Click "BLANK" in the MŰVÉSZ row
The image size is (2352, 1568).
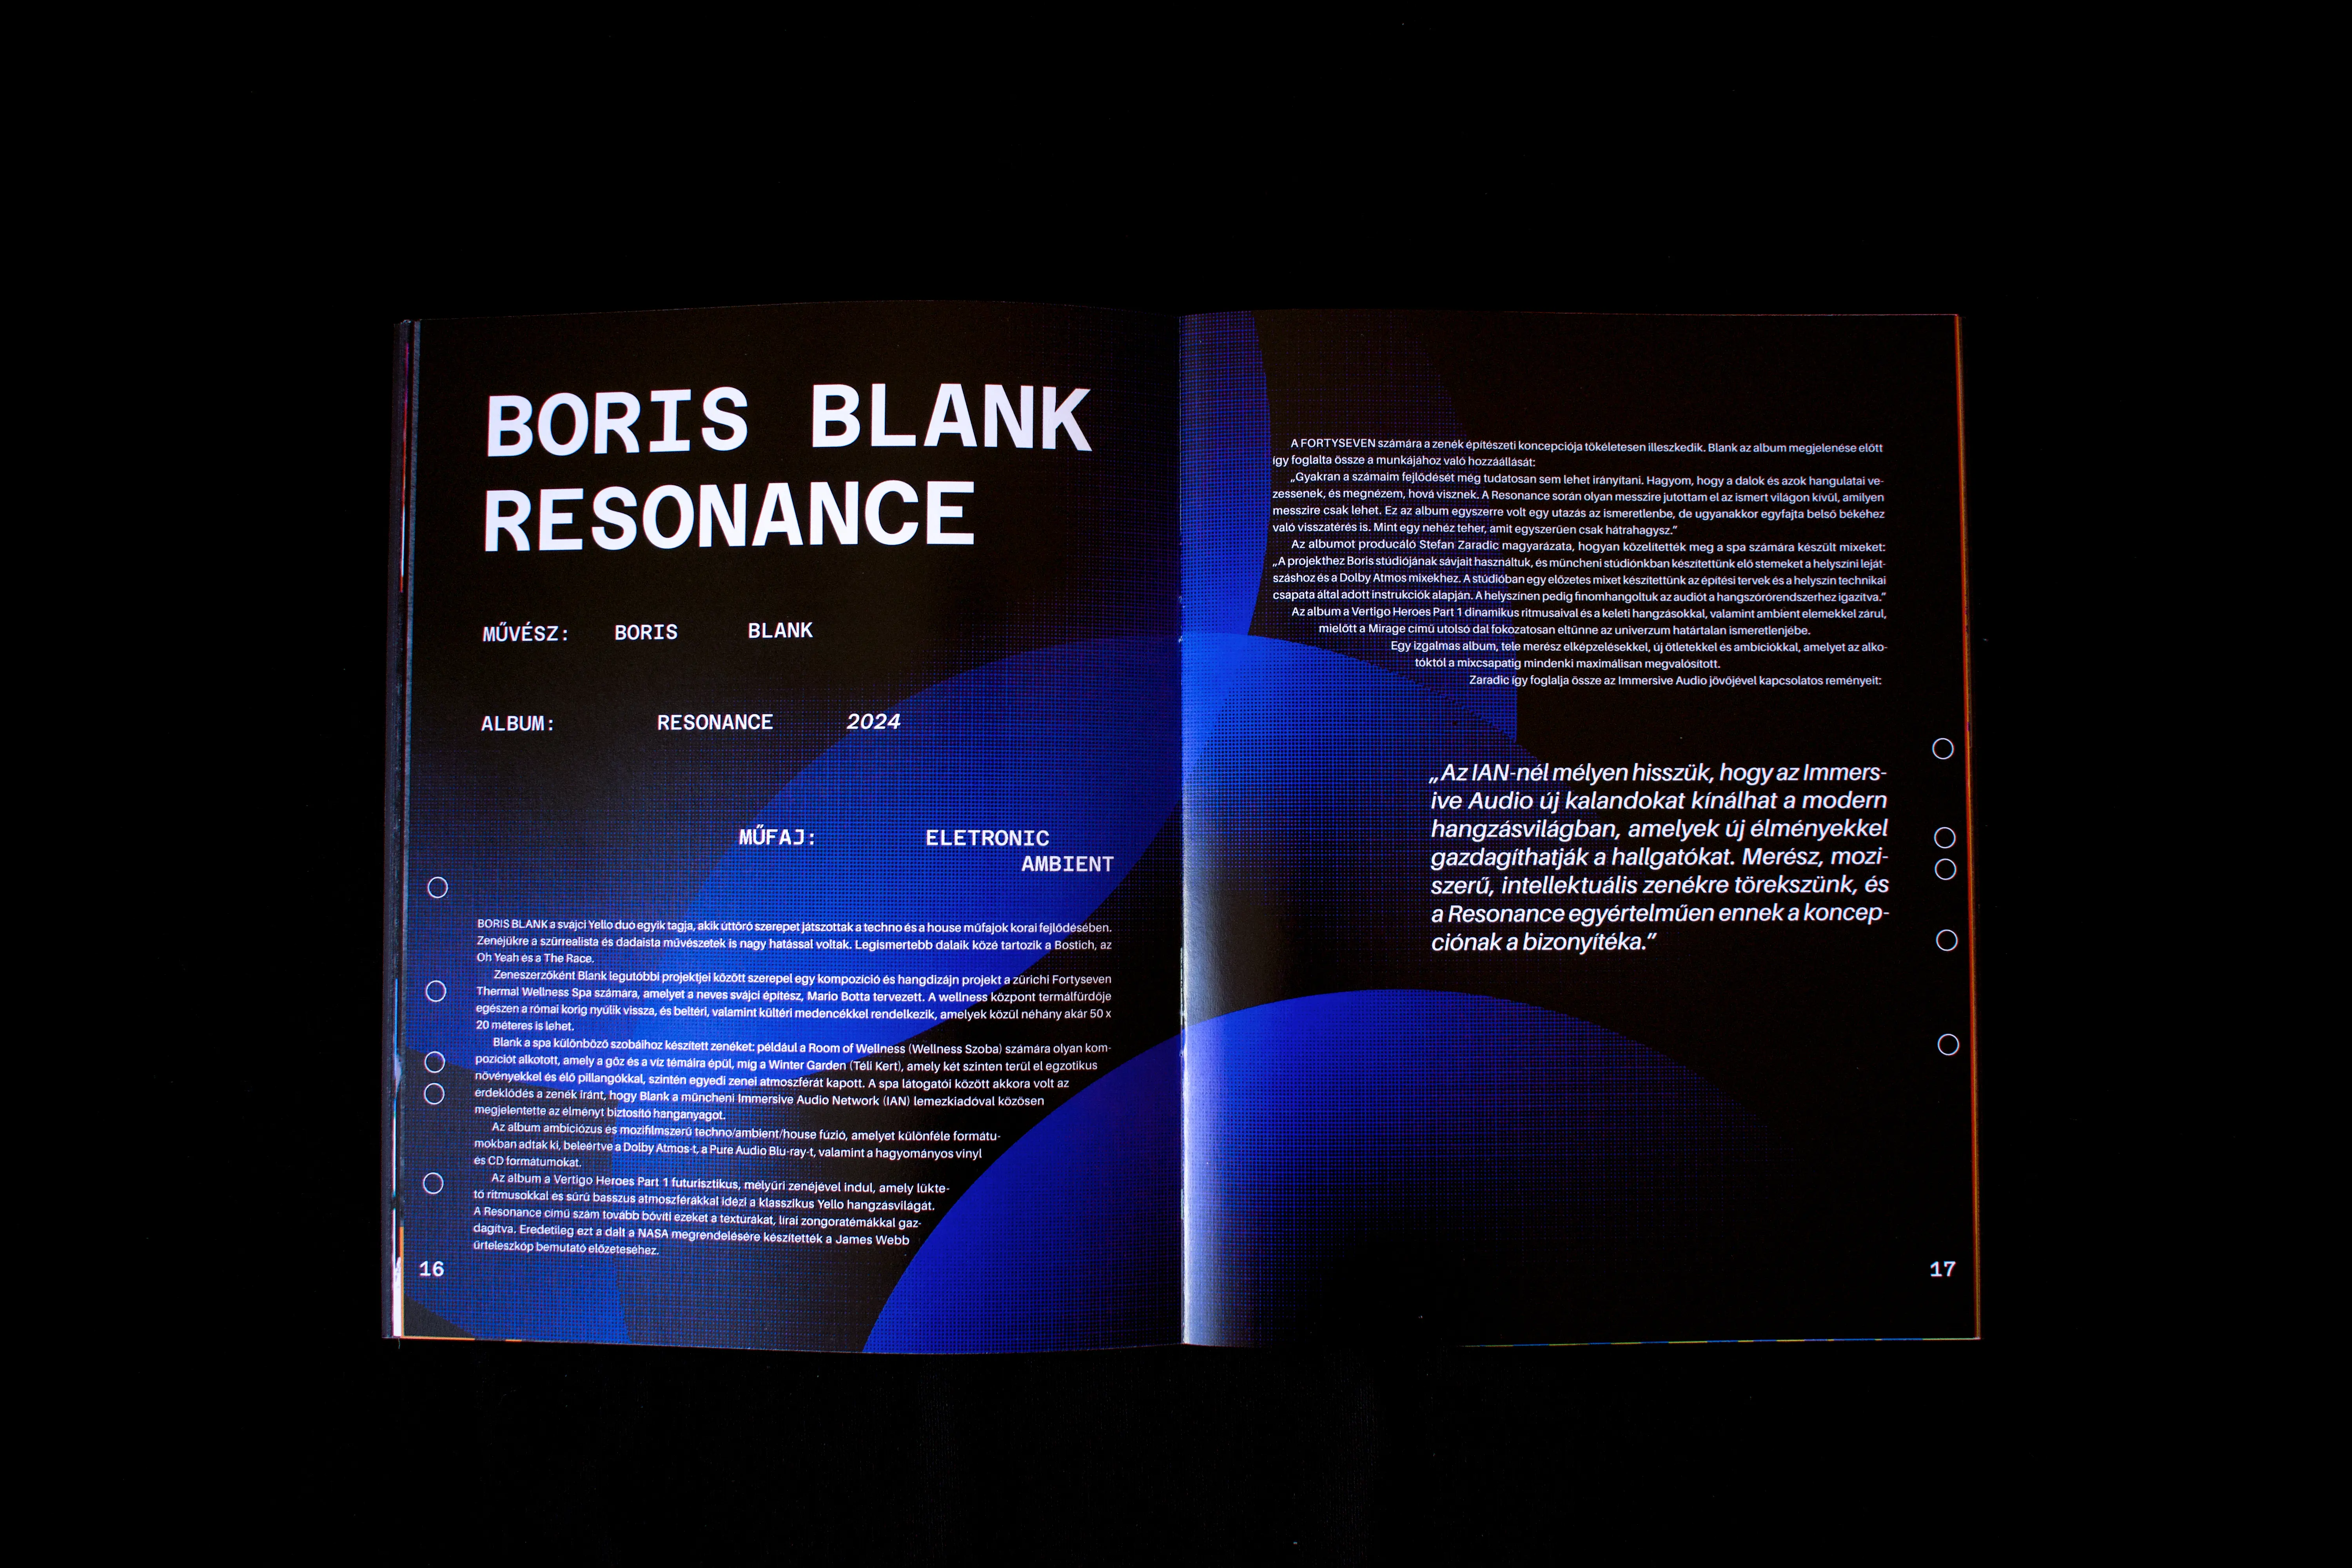[780, 630]
